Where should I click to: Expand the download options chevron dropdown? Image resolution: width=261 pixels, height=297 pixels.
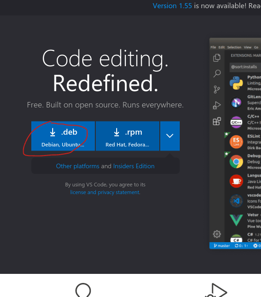(170, 136)
